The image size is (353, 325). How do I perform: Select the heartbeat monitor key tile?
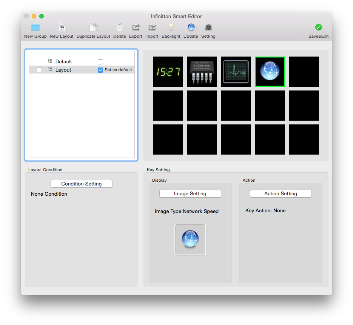tap(236, 72)
